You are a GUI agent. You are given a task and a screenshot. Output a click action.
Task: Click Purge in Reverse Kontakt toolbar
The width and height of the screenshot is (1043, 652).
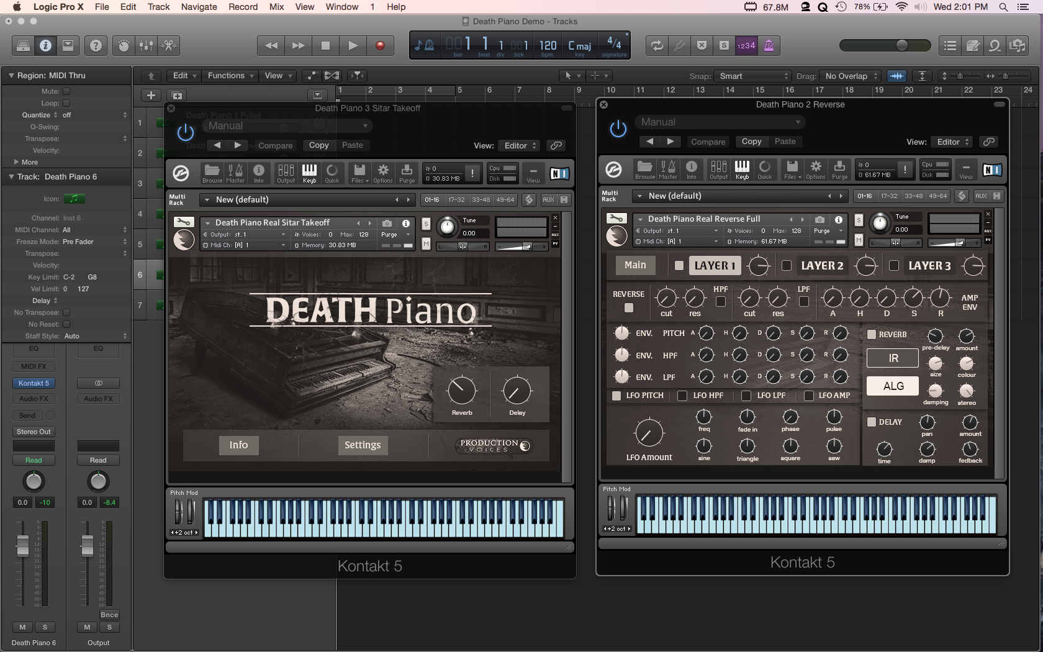pyautogui.click(x=839, y=170)
